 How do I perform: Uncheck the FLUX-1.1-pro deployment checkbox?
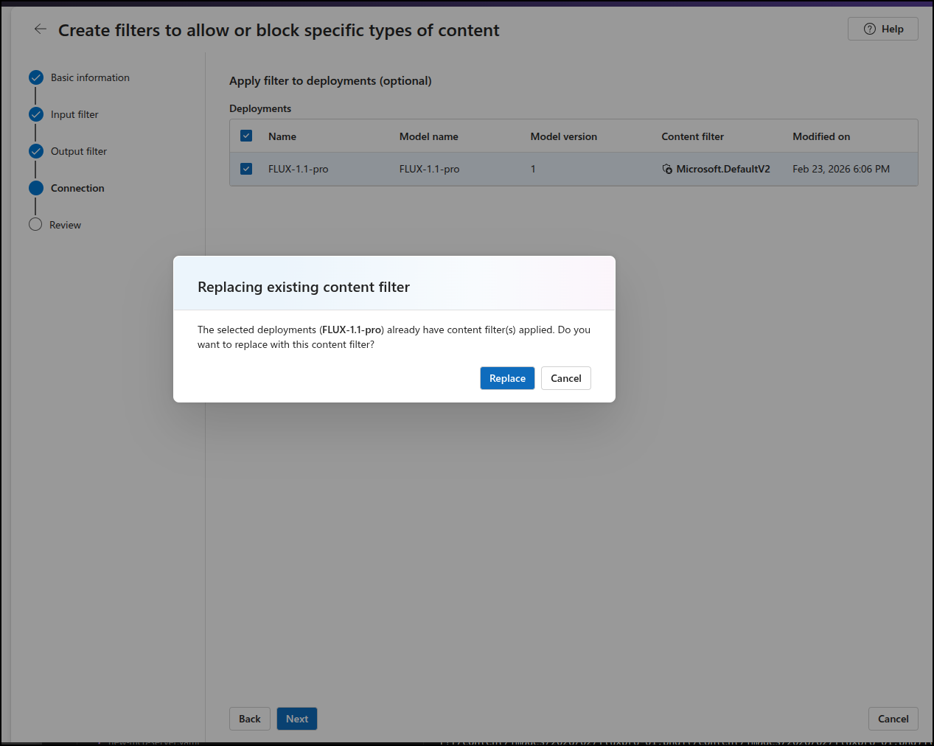(246, 169)
